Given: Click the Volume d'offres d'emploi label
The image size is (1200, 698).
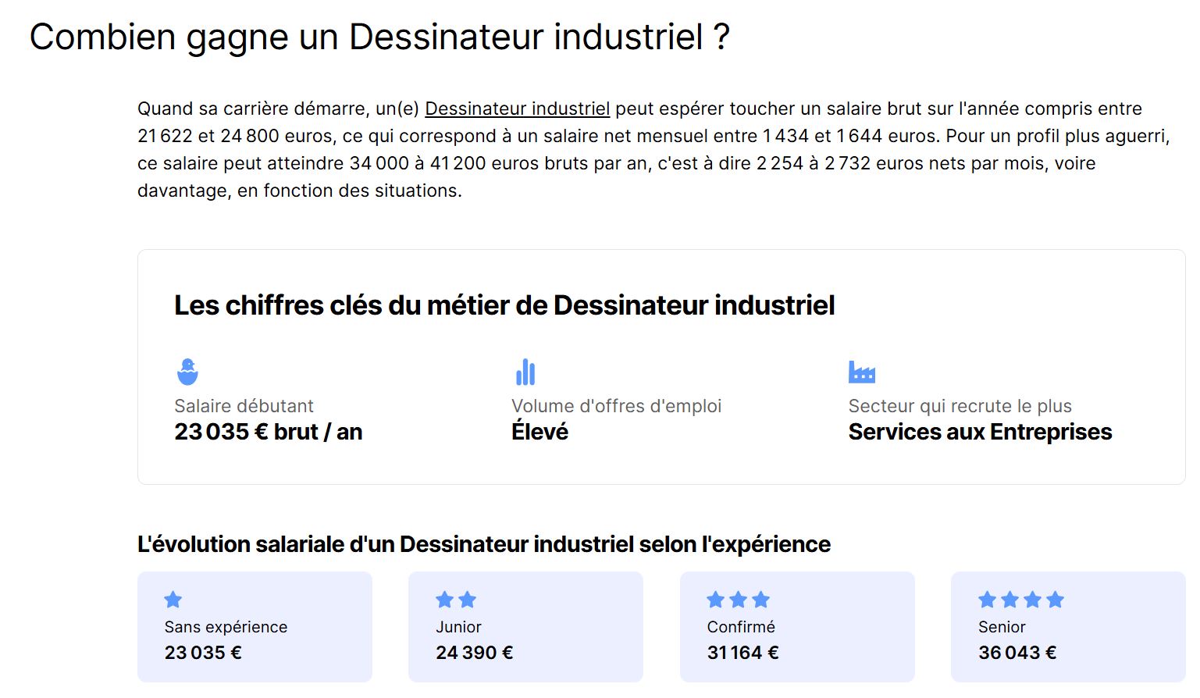Looking at the screenshot, I should point(616,406).
